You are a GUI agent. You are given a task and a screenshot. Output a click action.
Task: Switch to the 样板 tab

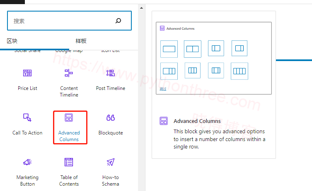(81, 41)
